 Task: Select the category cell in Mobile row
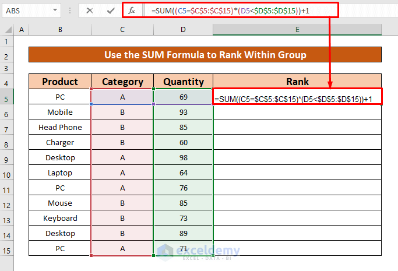tap(122, 112)
